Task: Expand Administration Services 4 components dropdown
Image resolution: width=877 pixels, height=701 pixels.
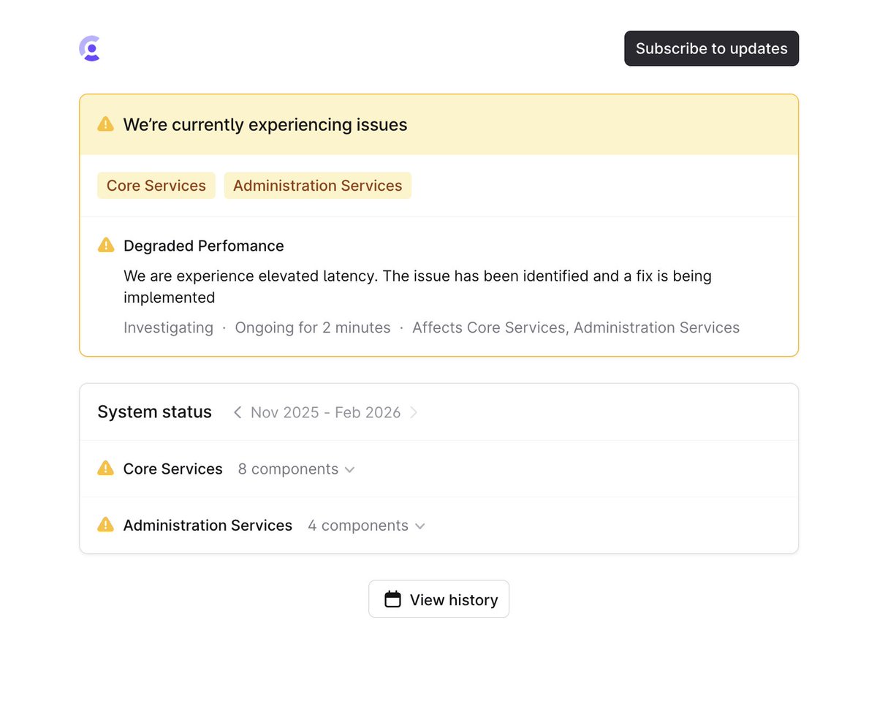Action: 366,526
